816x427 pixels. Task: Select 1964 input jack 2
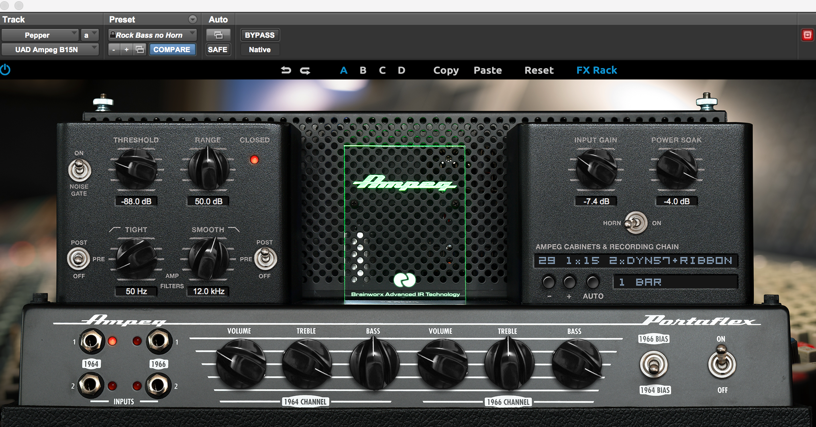tap(91, 385)
